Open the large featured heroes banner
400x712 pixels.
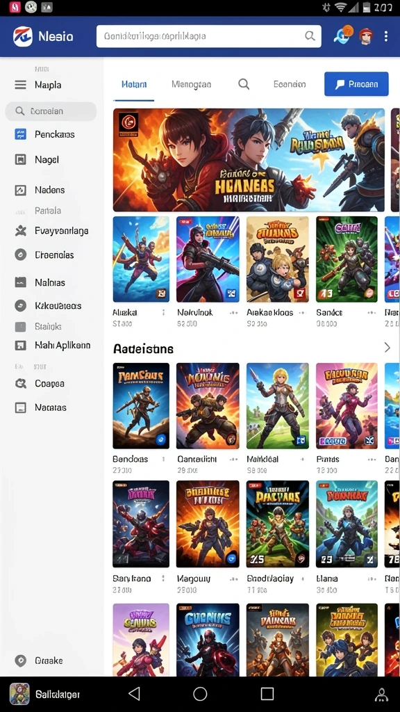point(249,160)
